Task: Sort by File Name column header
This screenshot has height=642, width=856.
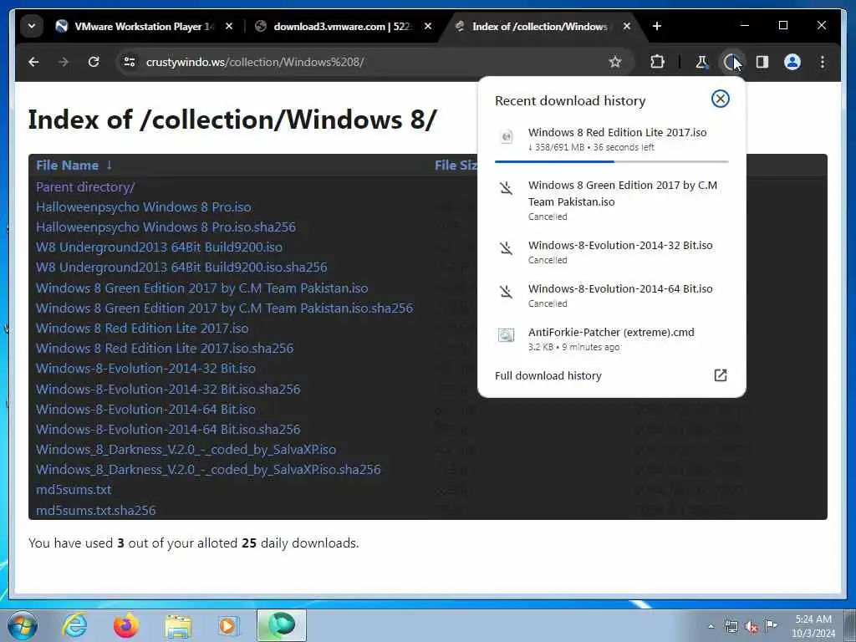Action: click(x=74, y=166)
